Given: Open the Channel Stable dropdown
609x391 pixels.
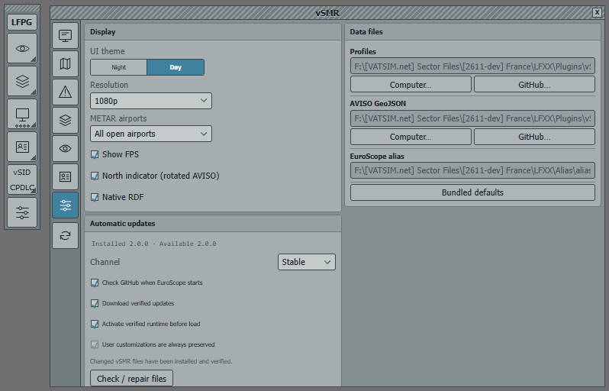Looking at the screenshot, I should coord(307,262).
